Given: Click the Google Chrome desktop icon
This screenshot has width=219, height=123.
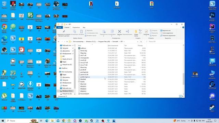Looking at the screenshot, I should [4, 28].
